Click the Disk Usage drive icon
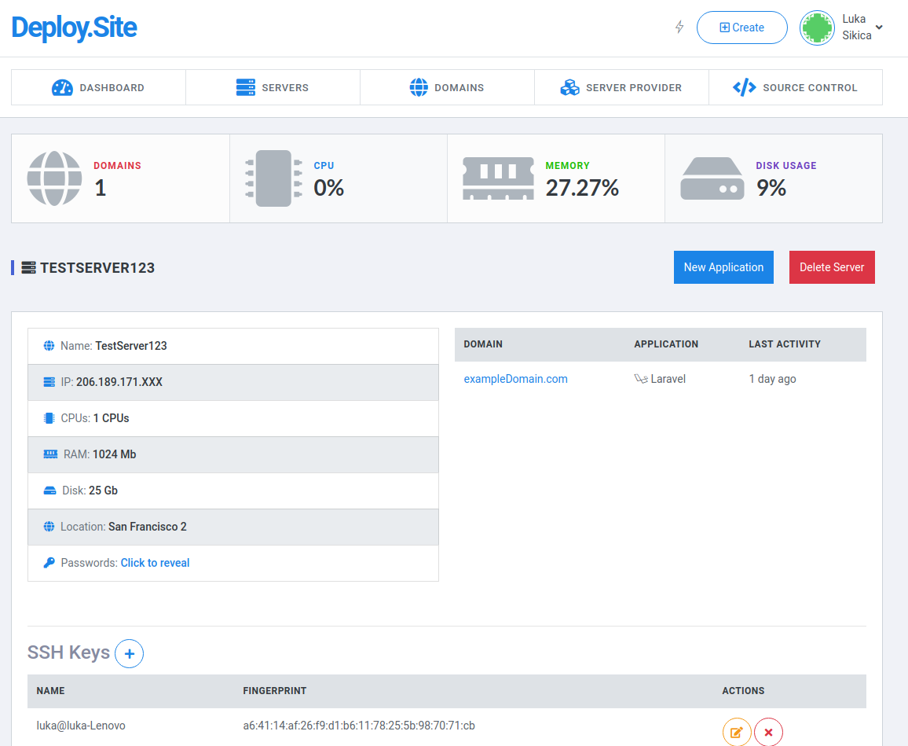This screenshot has height=746, width=908. pyautogui.click(x=712, y=178)
